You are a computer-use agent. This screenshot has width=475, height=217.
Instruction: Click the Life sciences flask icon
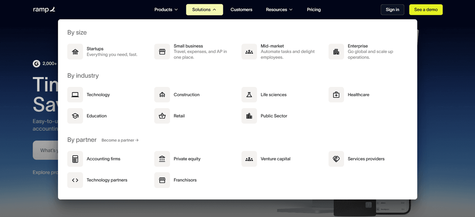pyautogui.click(x=249, y=95)
